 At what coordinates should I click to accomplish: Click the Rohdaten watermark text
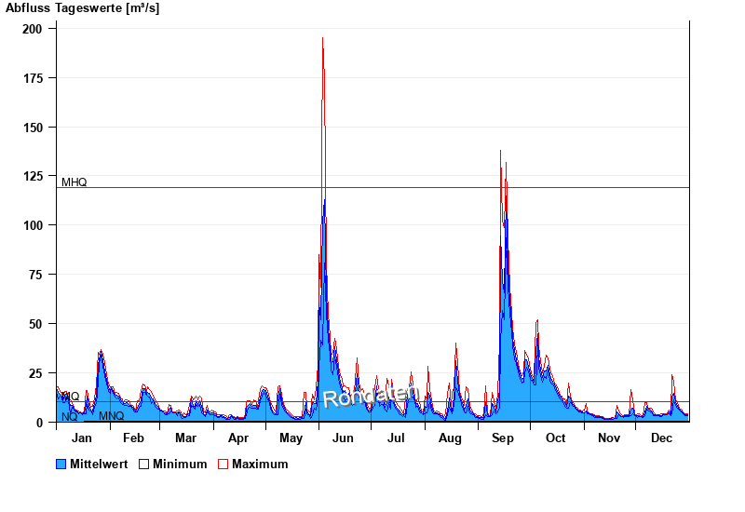click(x=369, y=396)
